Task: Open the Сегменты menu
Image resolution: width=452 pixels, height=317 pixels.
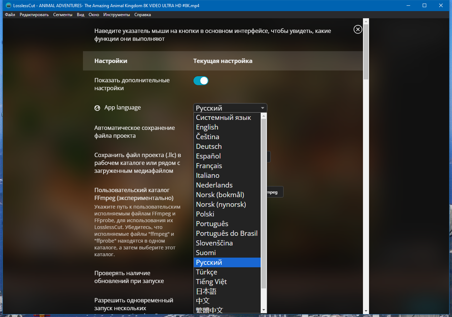Action: (x=63, y=15)
